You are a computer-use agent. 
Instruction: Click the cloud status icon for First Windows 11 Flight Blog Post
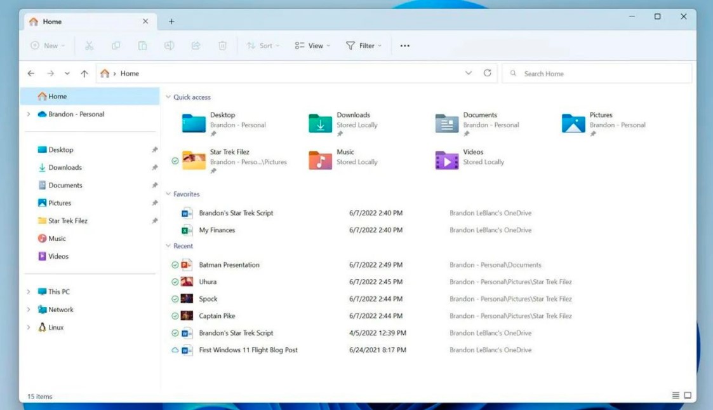(x=175, y=350)
